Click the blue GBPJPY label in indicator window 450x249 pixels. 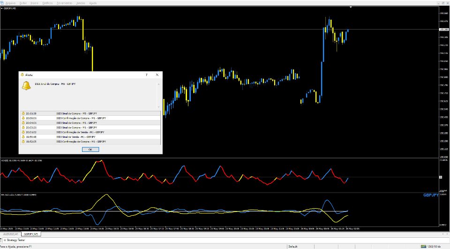point(431,195)
